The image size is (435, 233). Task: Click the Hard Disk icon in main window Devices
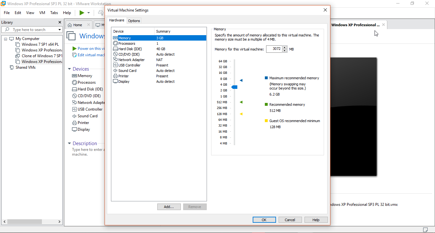coord(75,89)
